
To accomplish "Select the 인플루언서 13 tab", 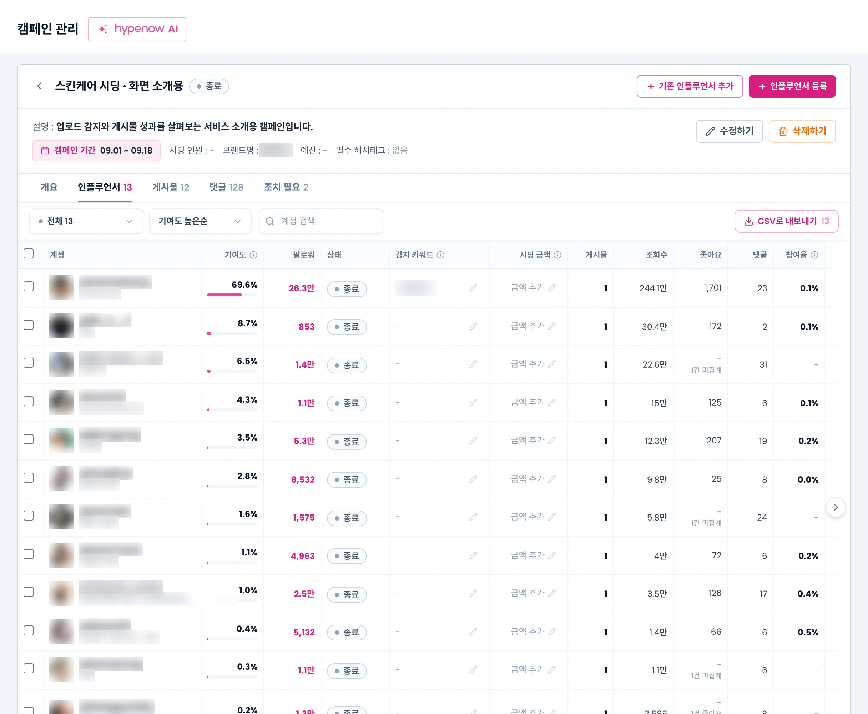I will 105,187.
